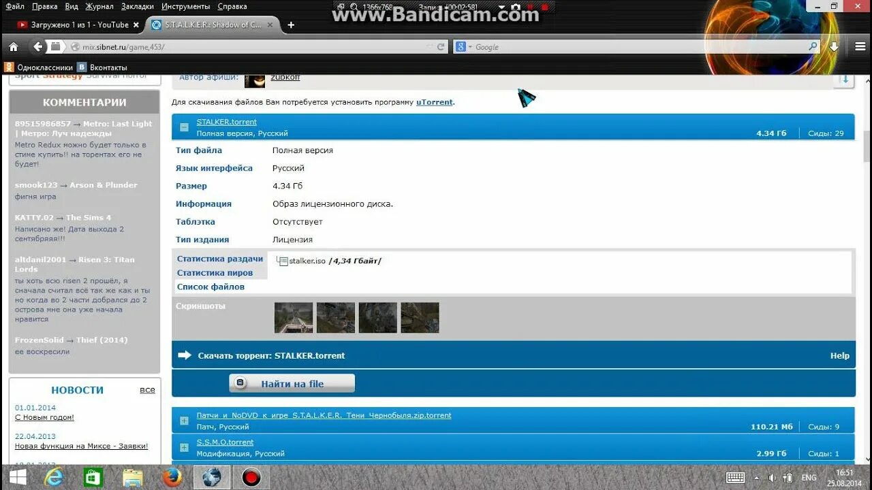Open the Файл menu
872x490 pixels.
point(14,6)
